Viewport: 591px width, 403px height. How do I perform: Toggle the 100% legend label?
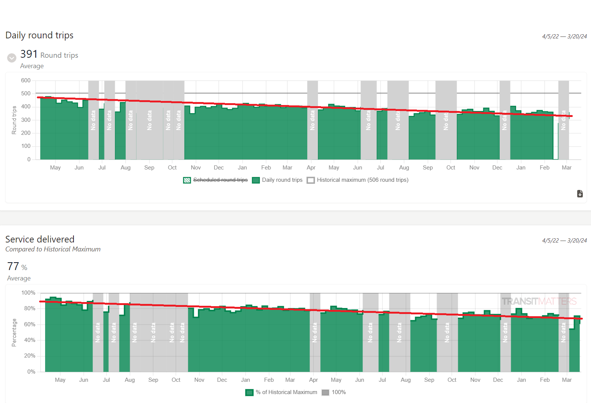pos(339,392)
